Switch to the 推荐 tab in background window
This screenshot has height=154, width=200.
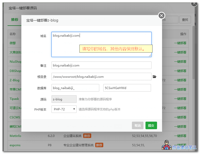coord(15,20)
